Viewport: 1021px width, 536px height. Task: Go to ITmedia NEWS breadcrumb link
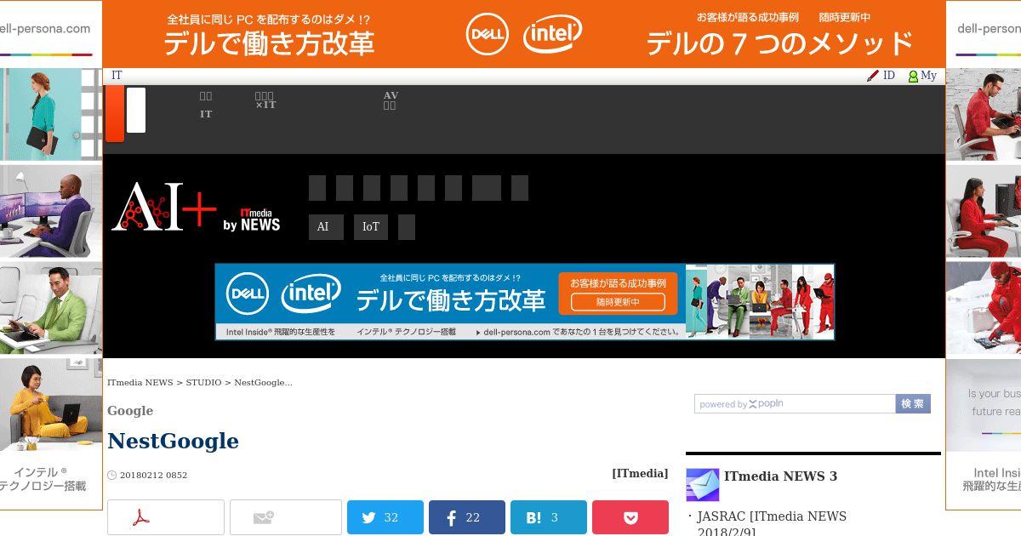click(140, 383)
